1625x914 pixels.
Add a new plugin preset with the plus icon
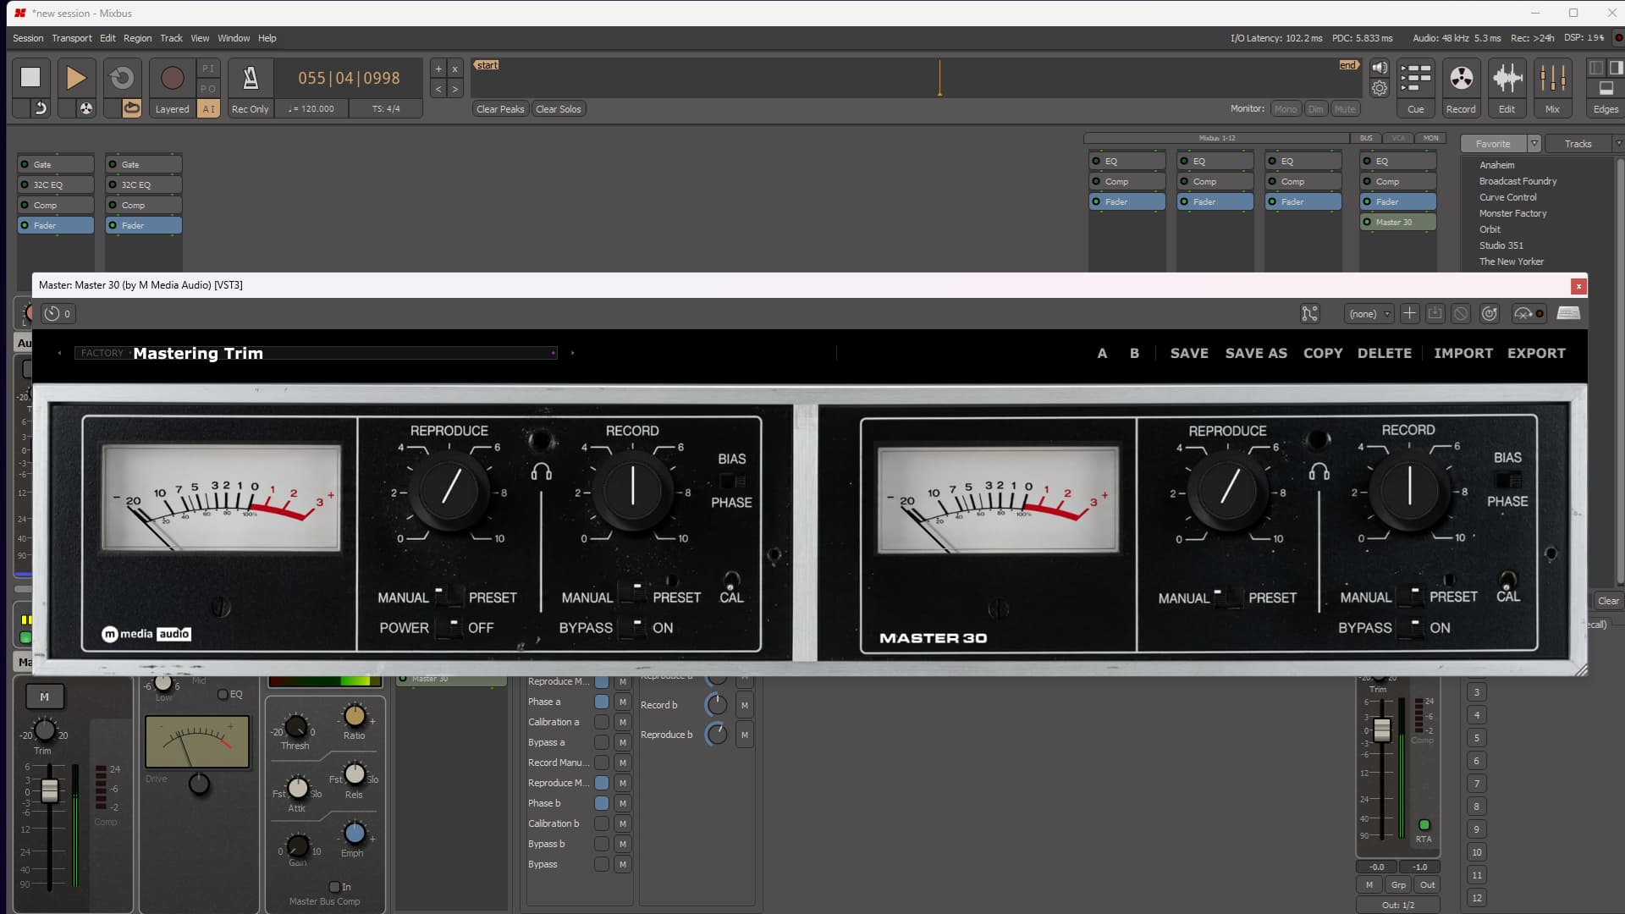pos(1409,314)
